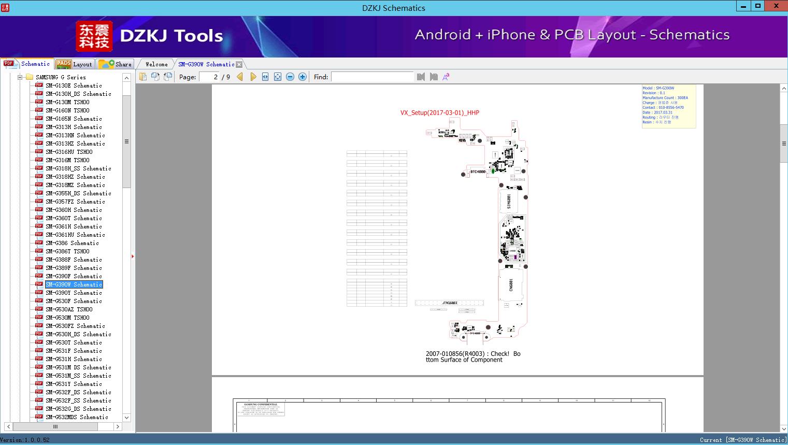Screen dimensions: 788x445
Task: Zoom in on the schematic
Action: 303,77
